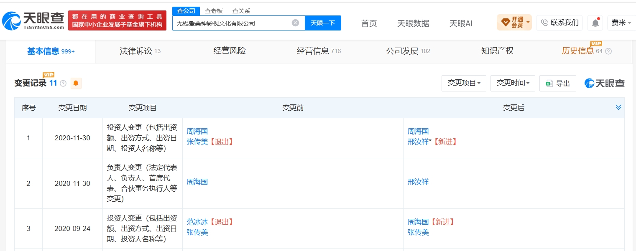Click the 联系我们 button
Screen dimensions: 636x251
559,23
